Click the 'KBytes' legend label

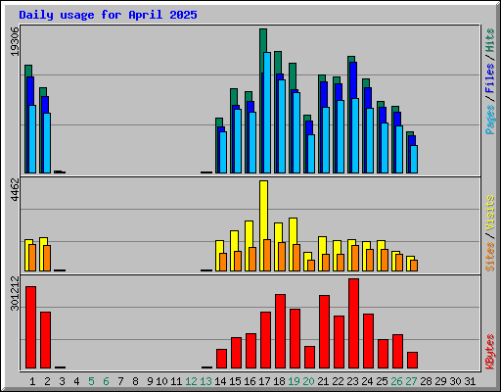pyautogui.click(x=489, y=352)
